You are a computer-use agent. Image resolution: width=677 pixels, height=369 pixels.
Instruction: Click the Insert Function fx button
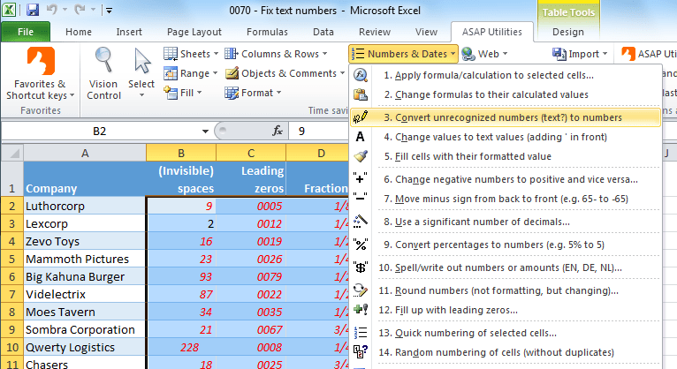(278, 131)
